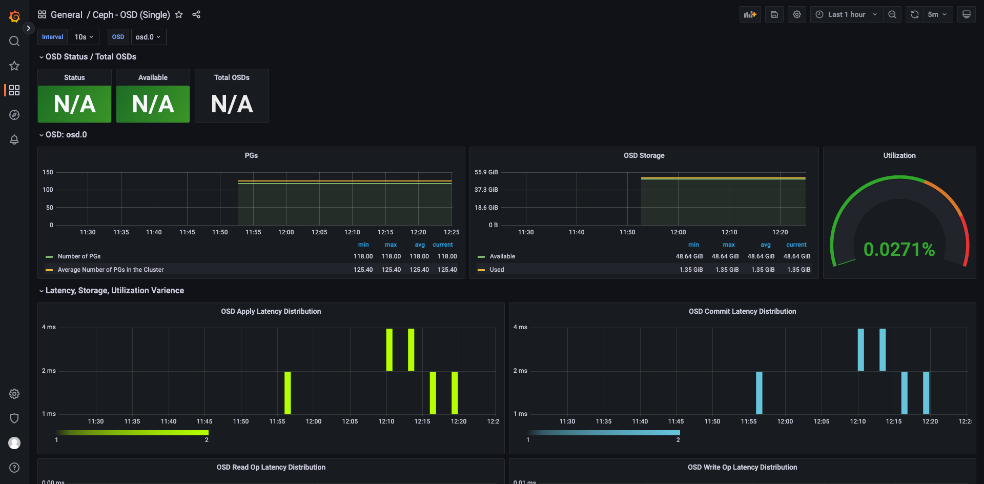The image size is (984, 484).
Task: Open the Available panel title
Action: point(153,77)
